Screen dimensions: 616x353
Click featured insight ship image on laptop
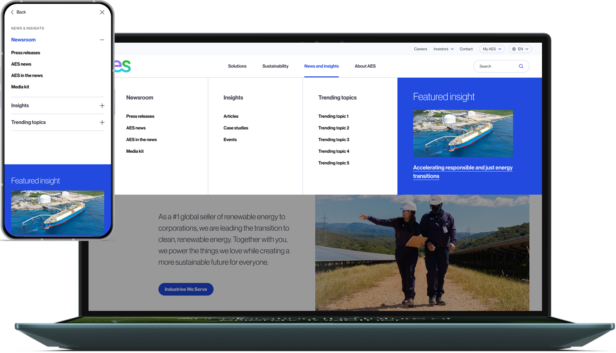click(x=463, y=133)
